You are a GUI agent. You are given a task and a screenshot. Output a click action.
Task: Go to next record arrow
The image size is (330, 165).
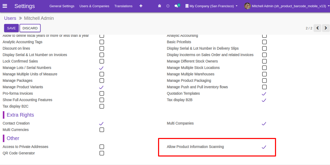coord(326,28)
